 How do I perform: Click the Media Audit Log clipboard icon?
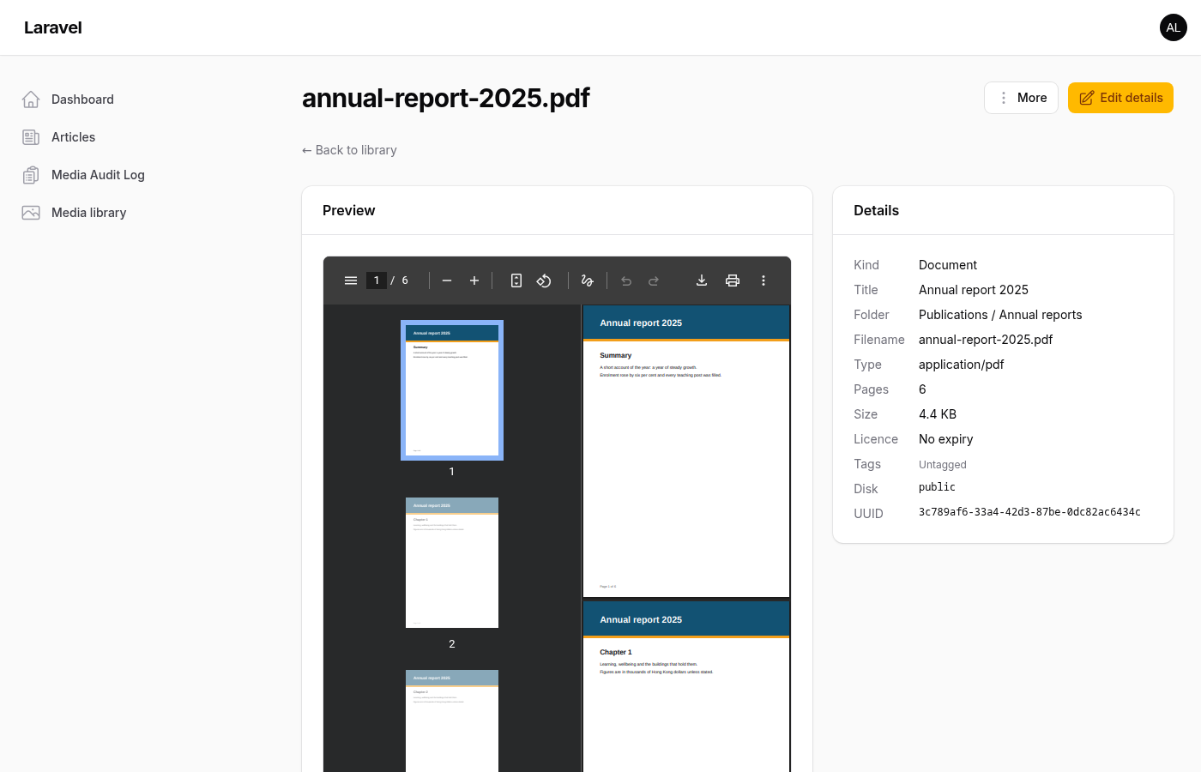click(x=31, y=175)
